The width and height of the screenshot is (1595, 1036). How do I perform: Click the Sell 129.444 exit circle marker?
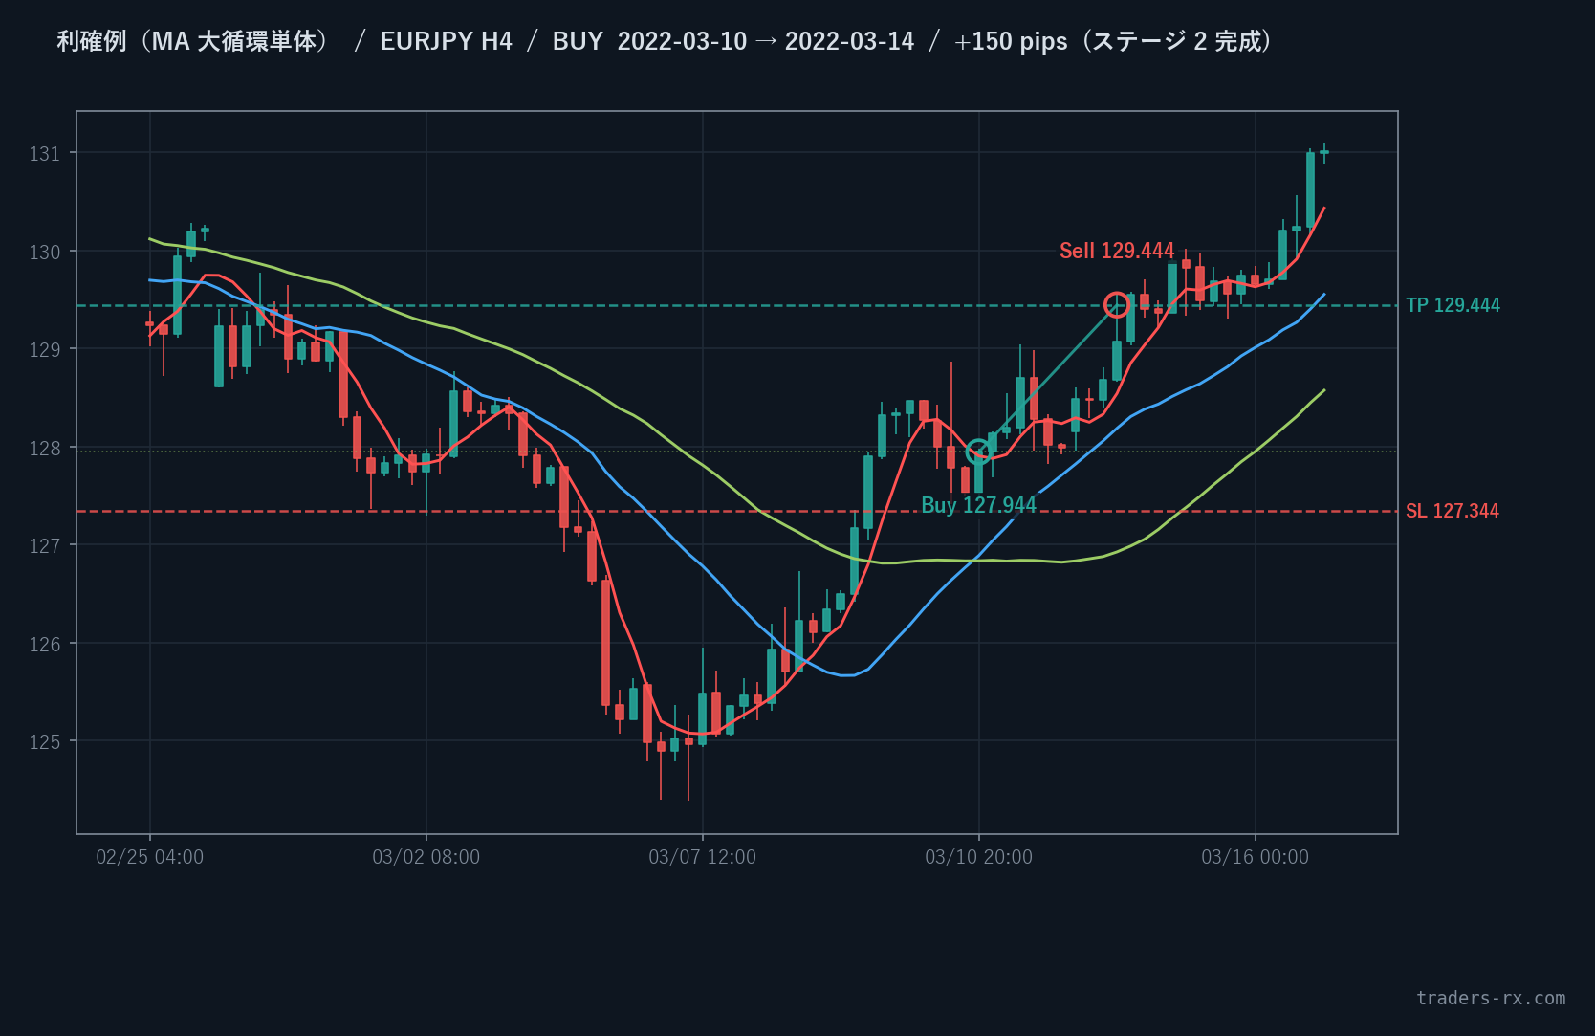[1116, 305]
